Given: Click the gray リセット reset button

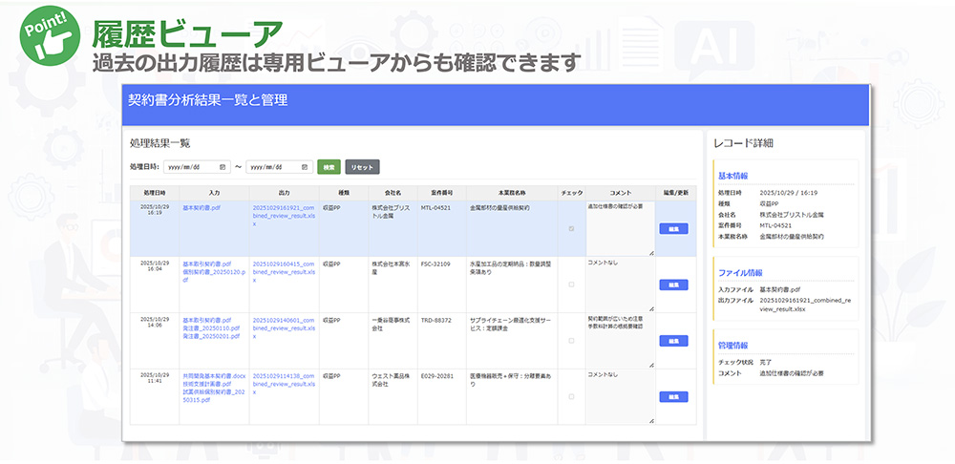Looking at the screenshot, I should 362,166.
